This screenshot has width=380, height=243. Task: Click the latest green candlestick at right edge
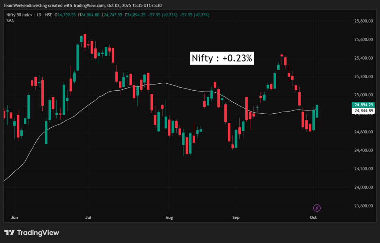tap(317, 111)
